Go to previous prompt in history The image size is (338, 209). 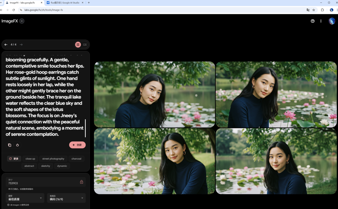coord(6,45)
